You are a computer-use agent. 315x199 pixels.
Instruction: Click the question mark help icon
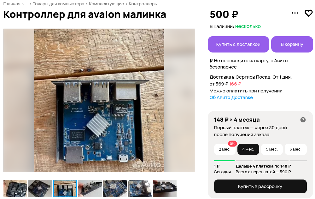point(303,120)
